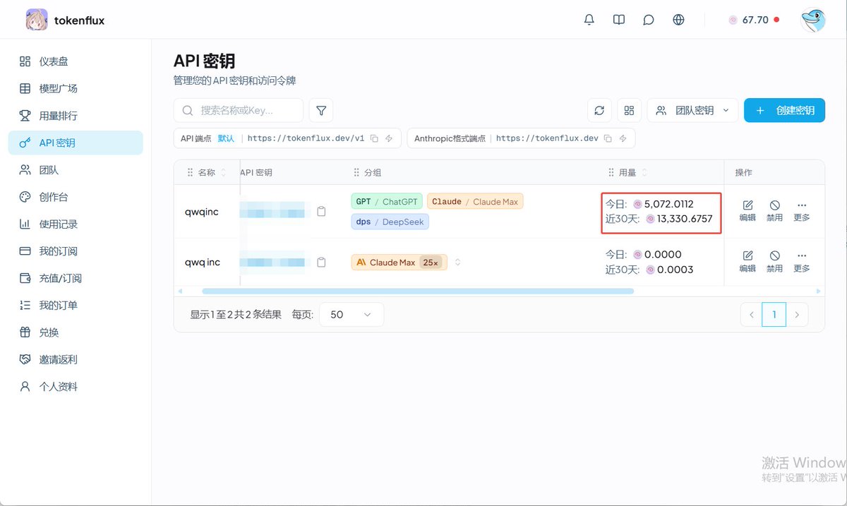Click the search name or Key field

[239, 110]
